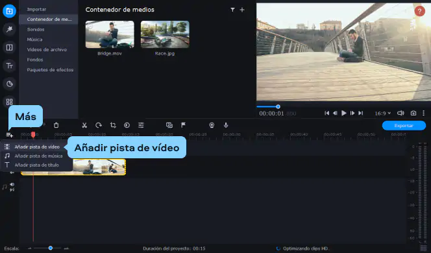Open the Transitions tab in sidebar
Viewport: 431px width, 253px height.
pyautogui.click(x=9, y=47)
